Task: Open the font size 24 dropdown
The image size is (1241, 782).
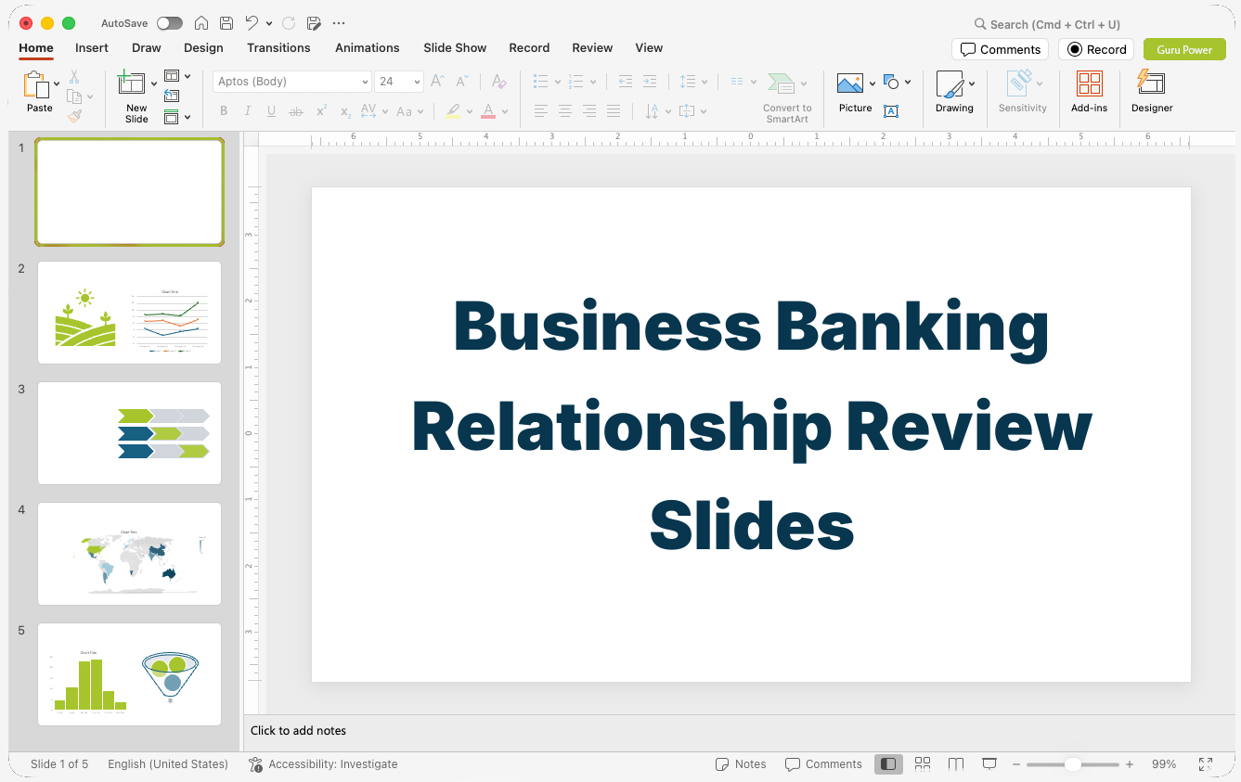Action: (418, 82)
